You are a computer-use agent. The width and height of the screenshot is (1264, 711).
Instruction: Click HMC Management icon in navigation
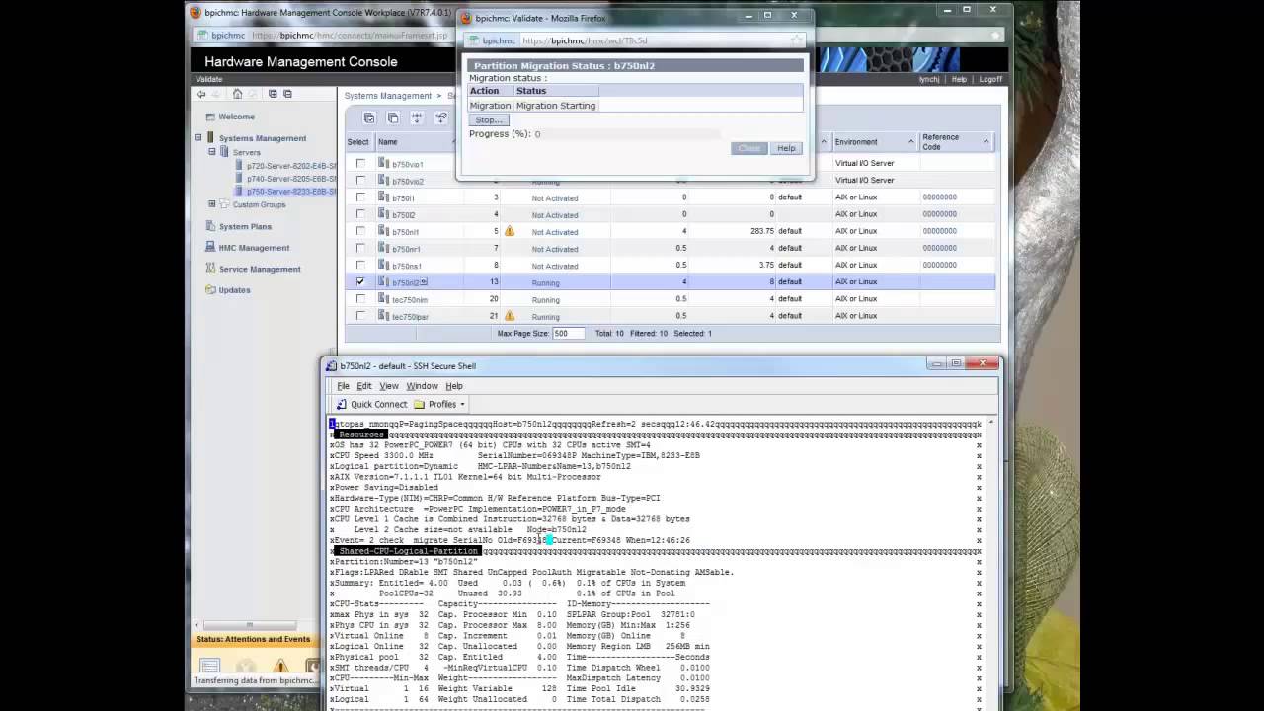coord(210,248)
